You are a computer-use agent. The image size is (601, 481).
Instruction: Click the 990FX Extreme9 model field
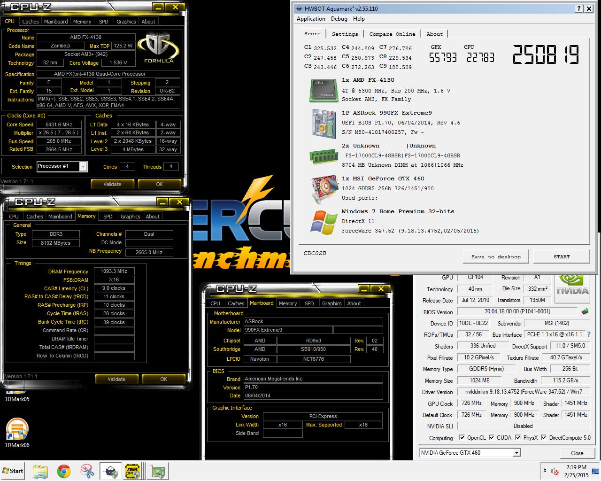[x=288, y=330]
